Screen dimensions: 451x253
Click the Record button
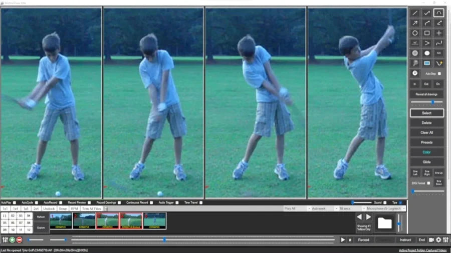coord(364,240)
